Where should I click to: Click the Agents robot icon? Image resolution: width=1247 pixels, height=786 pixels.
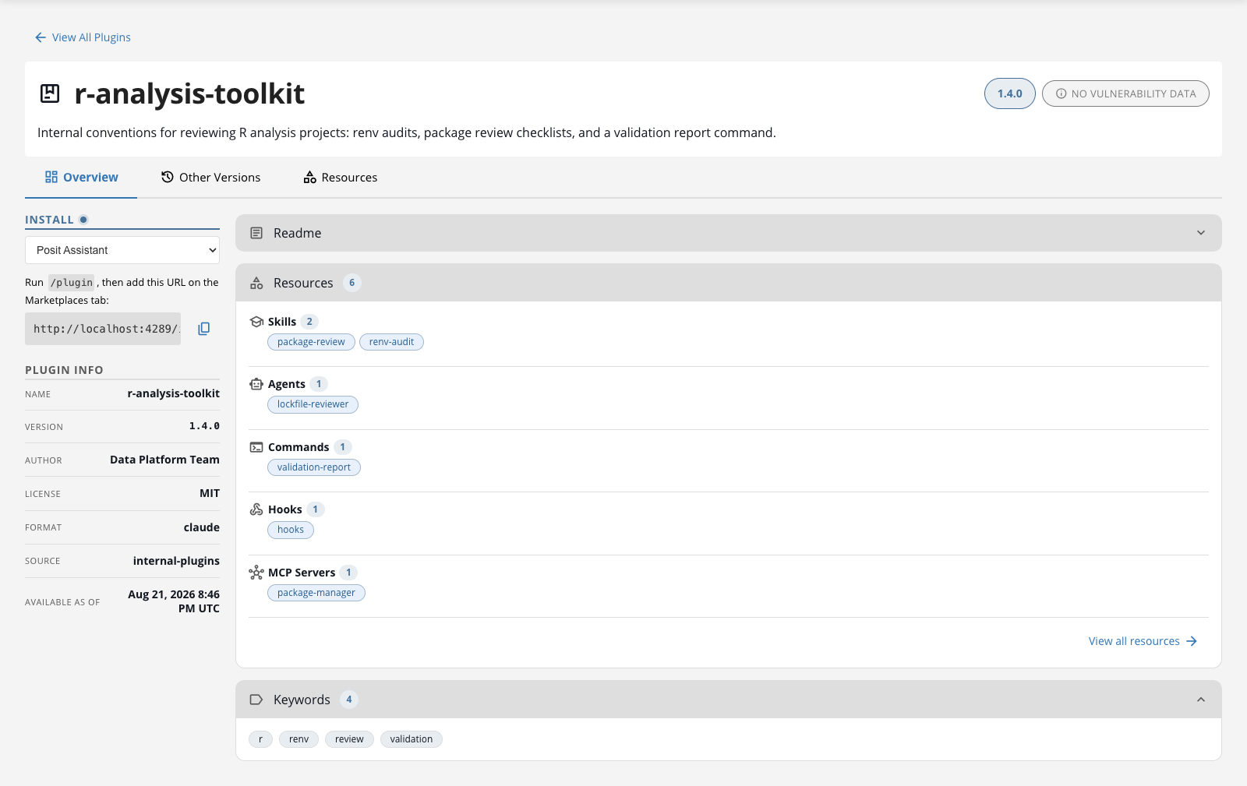pyautogui.click(x=256, y=384)
